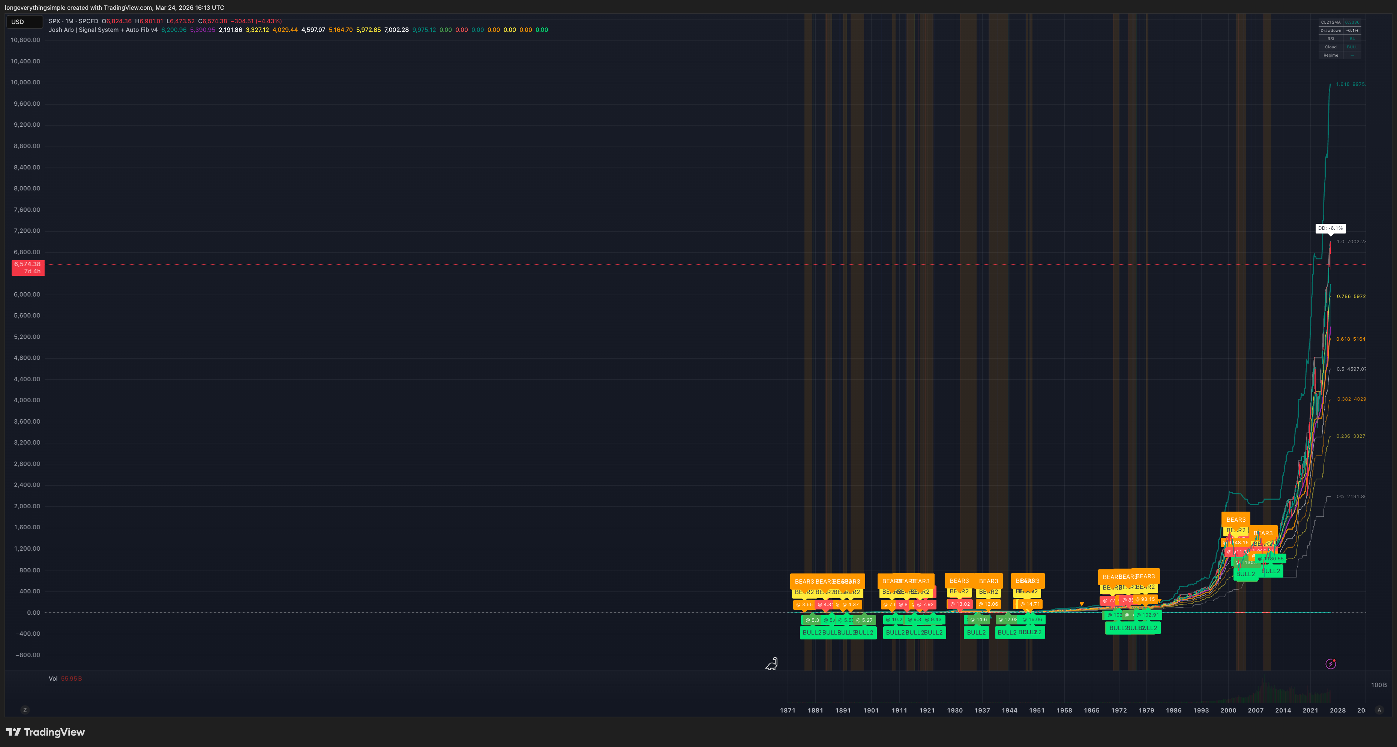Click the 2000 year on time axis
The height and width of the screenshot is (747, 1397).
coord(1228,710)
